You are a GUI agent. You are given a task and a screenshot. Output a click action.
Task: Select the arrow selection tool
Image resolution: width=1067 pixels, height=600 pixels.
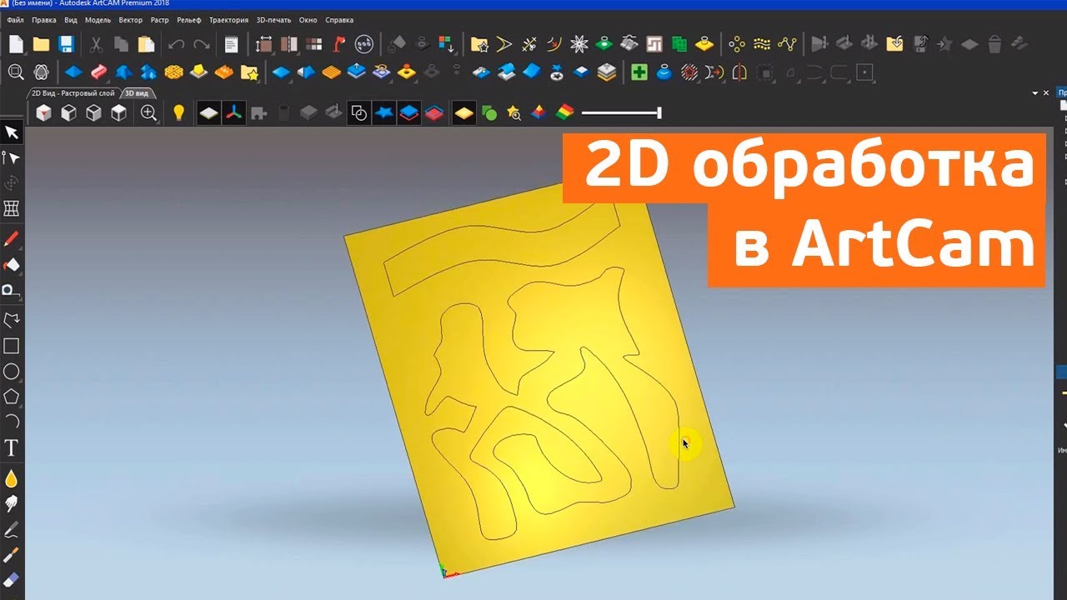tap(12, 132)
